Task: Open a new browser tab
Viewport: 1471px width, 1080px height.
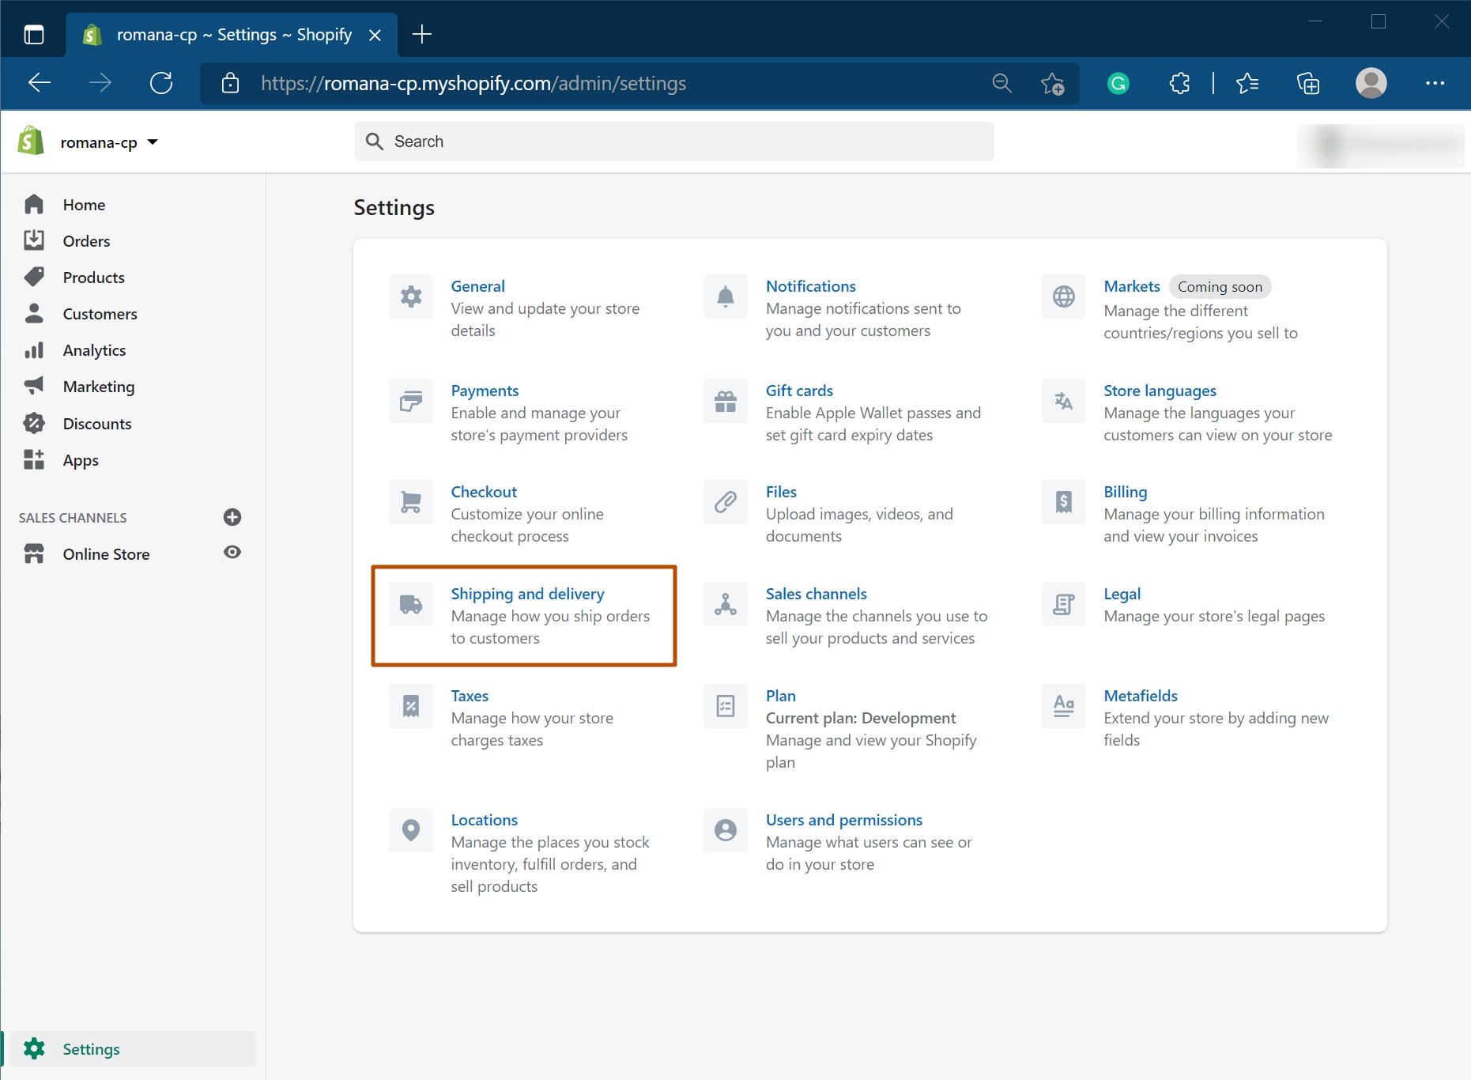Action: [422, 34]
